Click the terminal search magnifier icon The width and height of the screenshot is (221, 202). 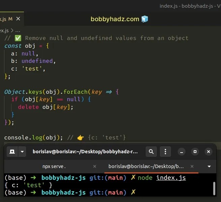tap(151, 152)
